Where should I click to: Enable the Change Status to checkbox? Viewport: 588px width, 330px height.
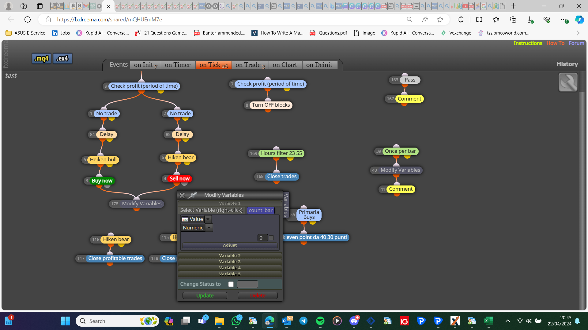coord(231,284)
